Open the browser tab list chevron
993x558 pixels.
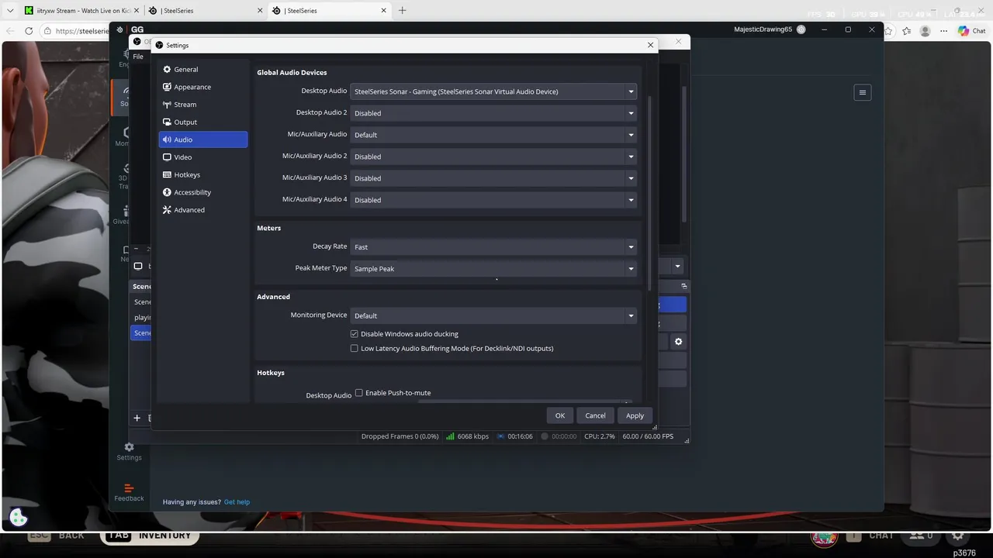coord(10,11)
